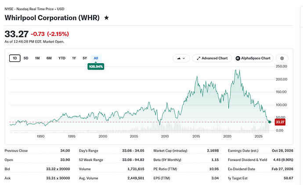303x185 pixels.
Task: Click the 52 Week Range label
Action: (91, 160)
